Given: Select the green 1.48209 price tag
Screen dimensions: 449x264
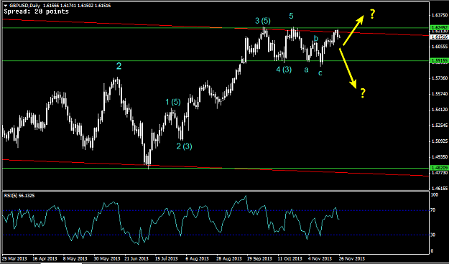Looking at the screenshot, I should point(439,168).
